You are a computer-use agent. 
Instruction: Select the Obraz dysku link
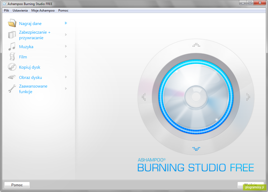30,77
